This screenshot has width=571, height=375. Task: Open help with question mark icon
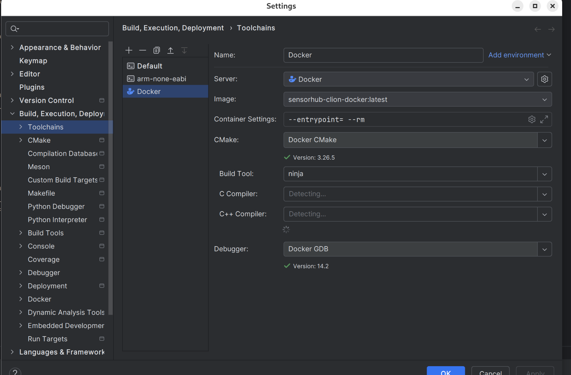pos(15,372)
